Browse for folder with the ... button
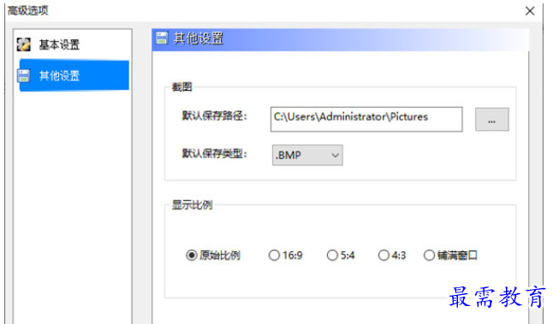This screenshot has width=553, height=324. coord(491,120)
